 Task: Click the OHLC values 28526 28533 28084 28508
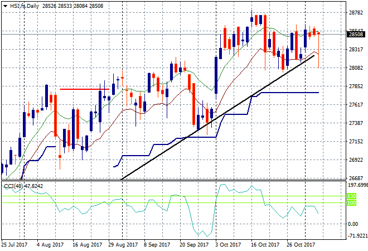(72, 6)
